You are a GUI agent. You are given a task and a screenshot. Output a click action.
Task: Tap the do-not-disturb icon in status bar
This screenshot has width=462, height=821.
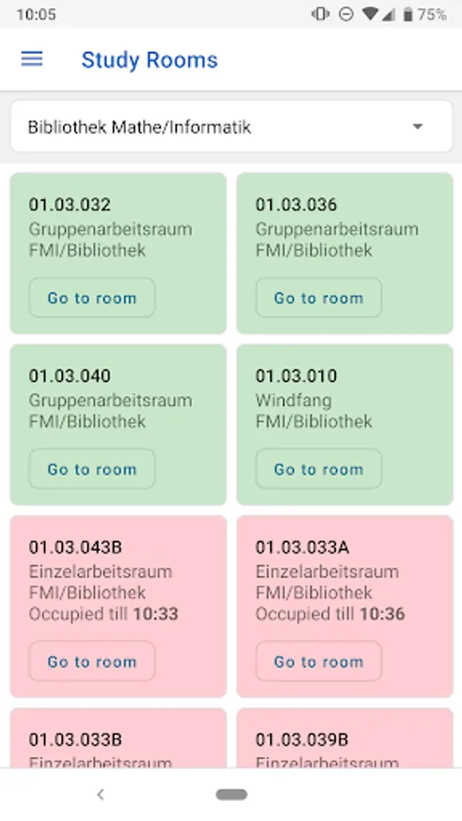tap(346, 14)
